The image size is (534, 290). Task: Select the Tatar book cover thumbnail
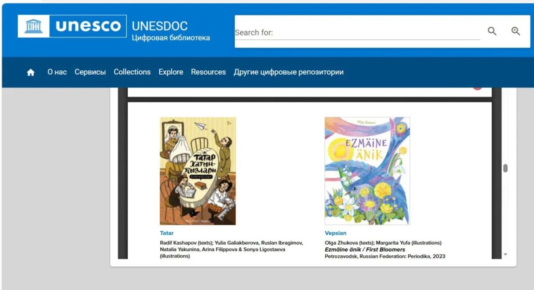pos(198,171)
